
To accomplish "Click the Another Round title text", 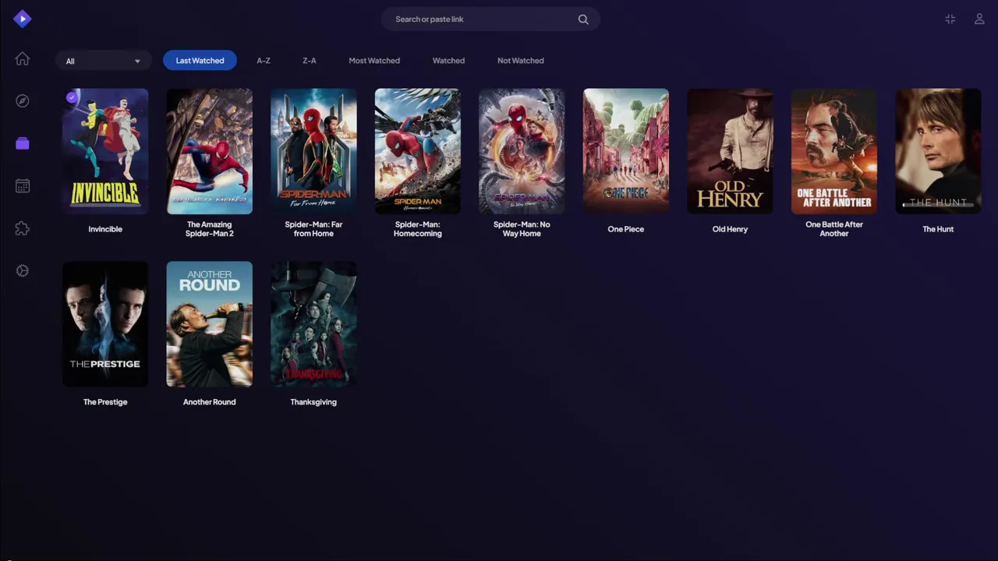I will coord(209,402).
